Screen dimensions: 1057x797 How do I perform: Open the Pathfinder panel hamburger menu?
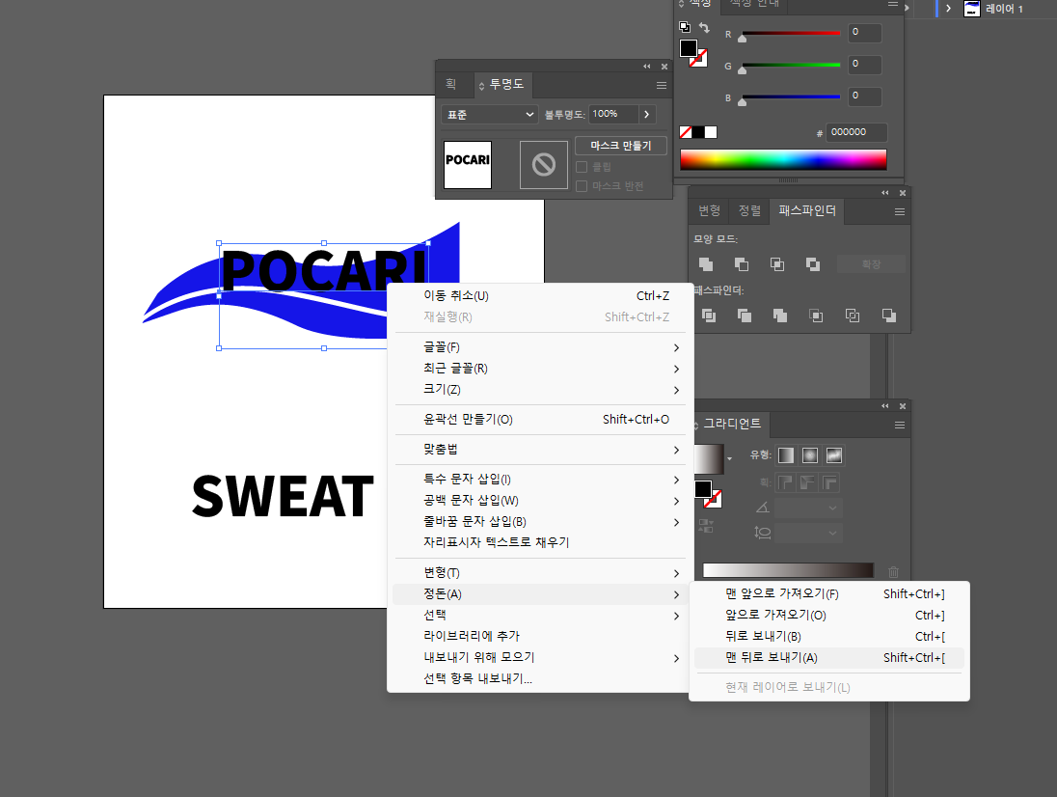[x=899, y=211]
